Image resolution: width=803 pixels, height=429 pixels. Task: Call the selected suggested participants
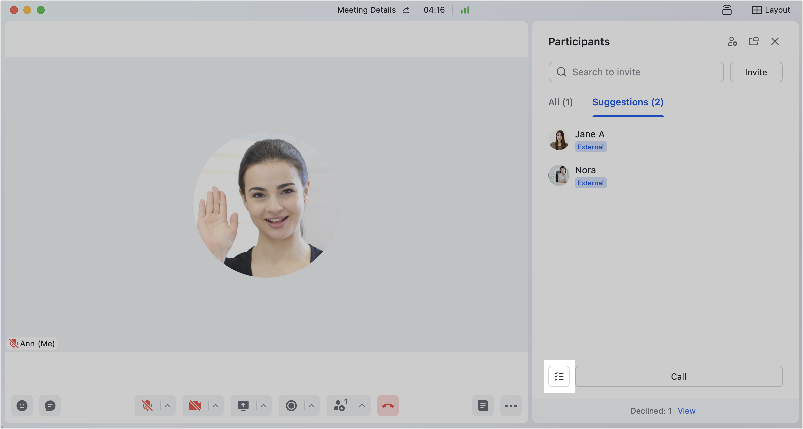tap(678, 376)
